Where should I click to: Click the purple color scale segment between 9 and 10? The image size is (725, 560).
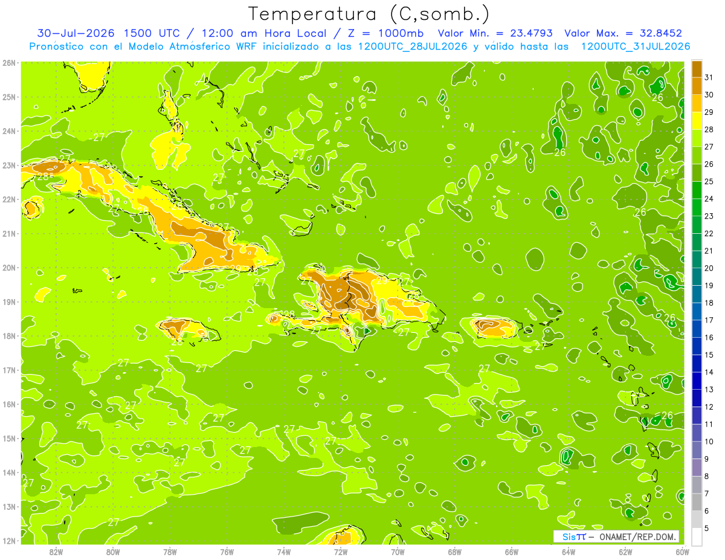[697, 450]
